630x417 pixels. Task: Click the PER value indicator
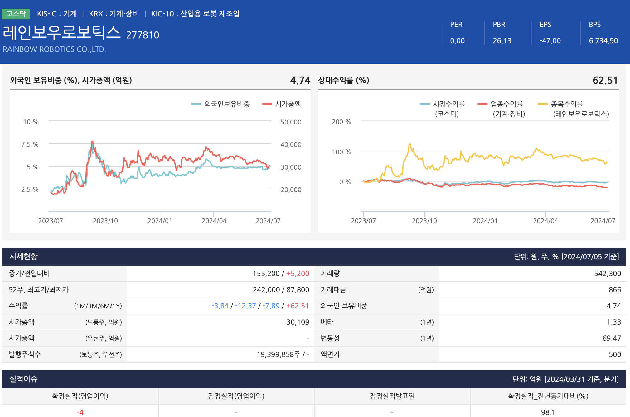[457, 40]
